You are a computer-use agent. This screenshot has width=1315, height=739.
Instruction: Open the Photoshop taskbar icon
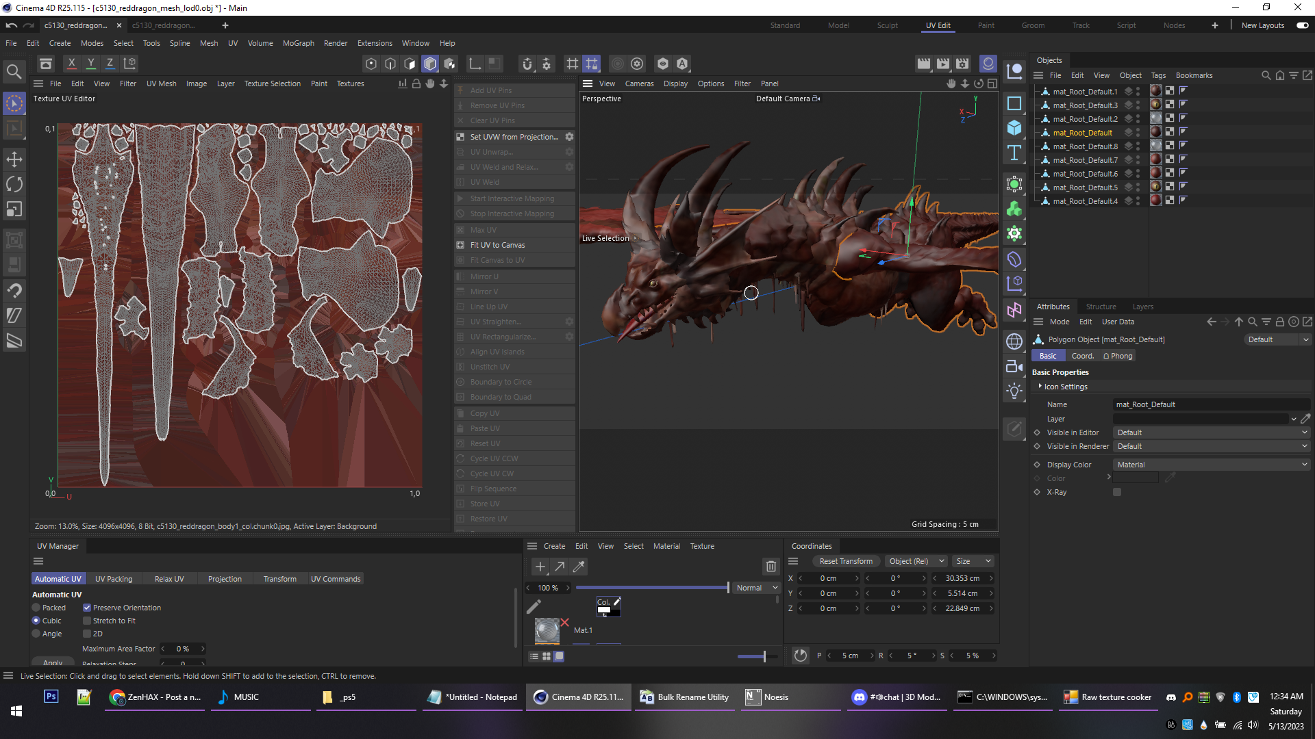point(51,697)
